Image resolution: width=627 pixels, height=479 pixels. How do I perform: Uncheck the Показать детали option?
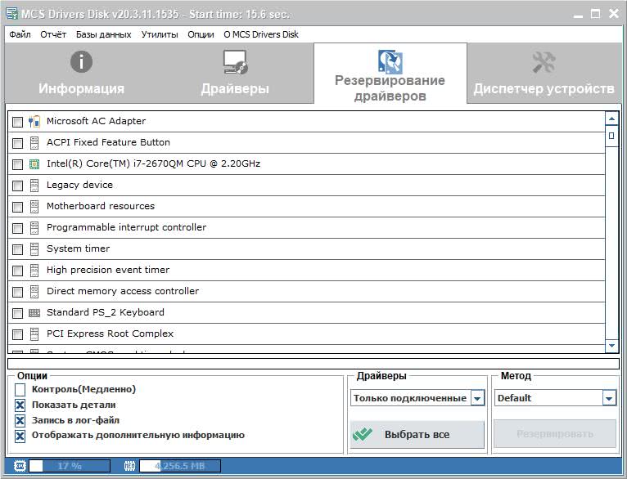tap(20, 405)
